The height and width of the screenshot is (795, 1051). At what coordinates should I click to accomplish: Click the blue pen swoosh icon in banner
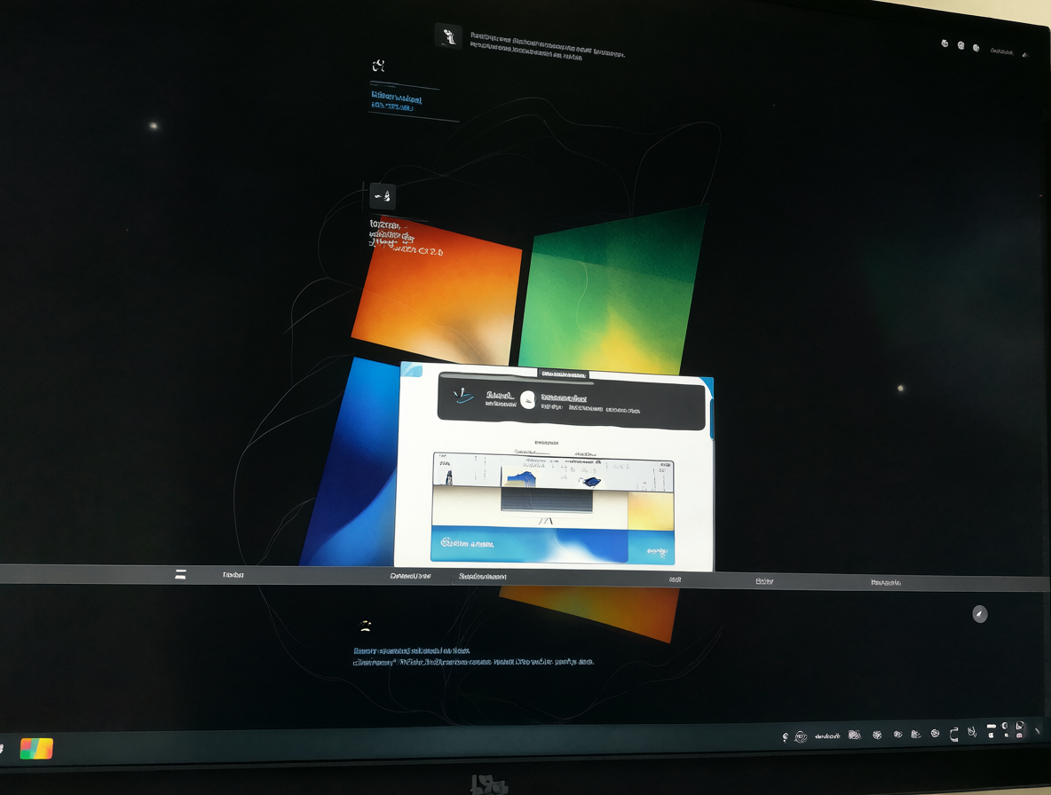[463, 397]
